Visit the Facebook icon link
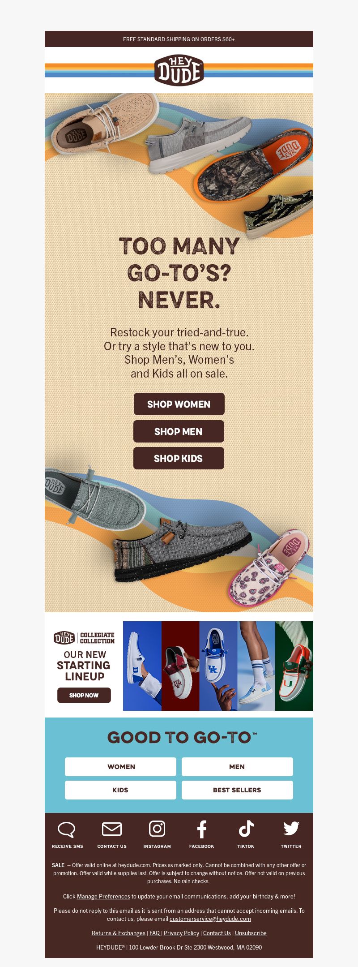358x967 pixels. coord(202,829)
